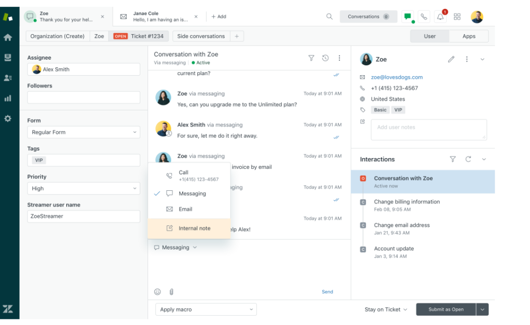Refresh the Interactions list

click(468, 159)
